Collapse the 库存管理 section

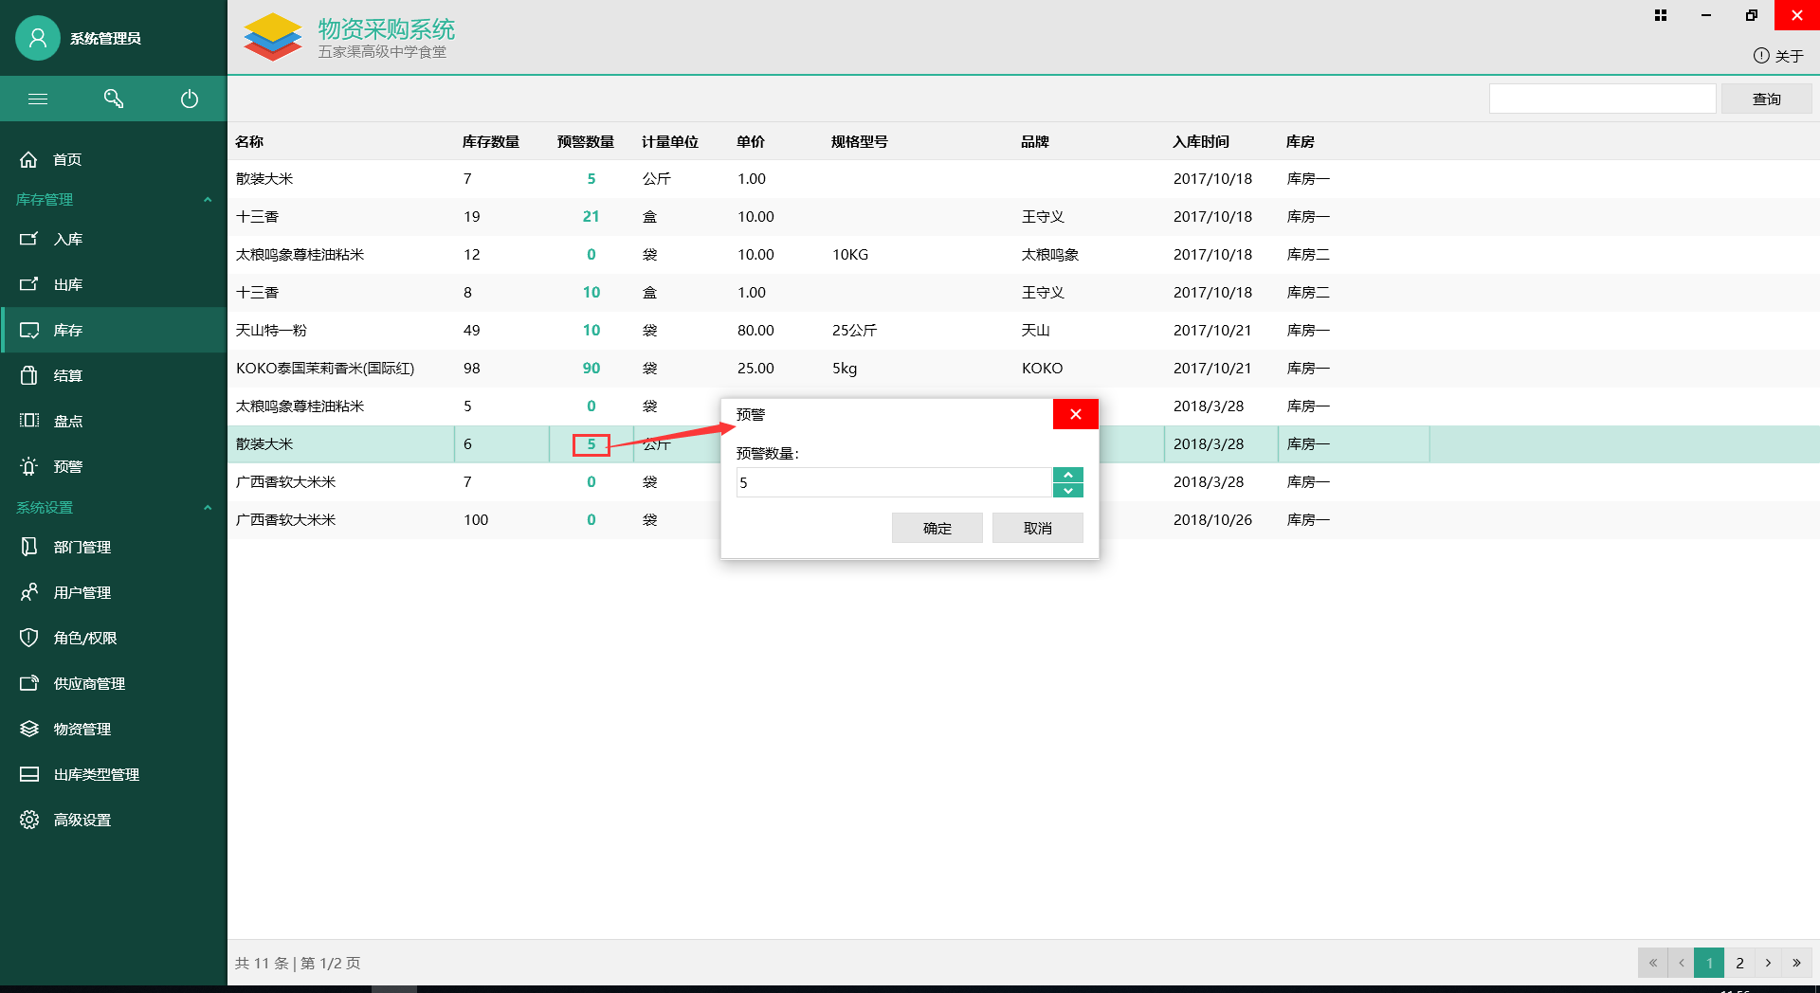pyautogui.click(x=208, y=199)
